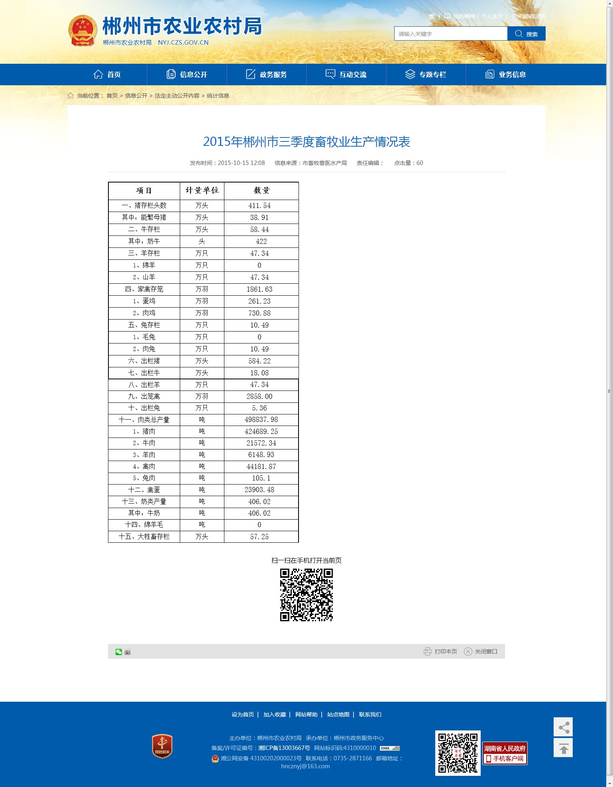The width and height of the screenshot is (613, 787).
Task: Open 信息公开 navigation menu
Action: tap(187, 75)
